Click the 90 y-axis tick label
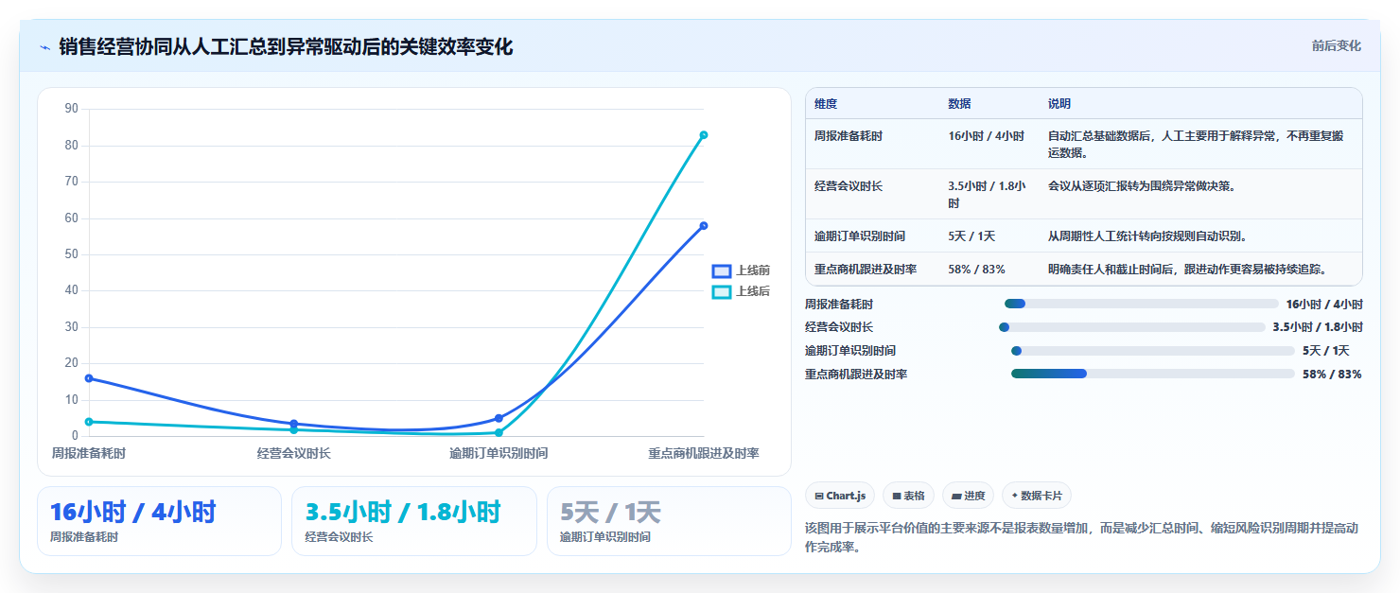Screen dimensions: 1400x593 coord(72,109)
